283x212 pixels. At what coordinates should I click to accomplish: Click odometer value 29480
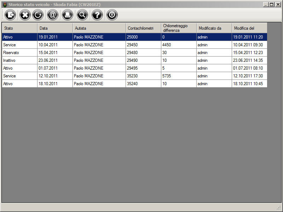(144, 52)
